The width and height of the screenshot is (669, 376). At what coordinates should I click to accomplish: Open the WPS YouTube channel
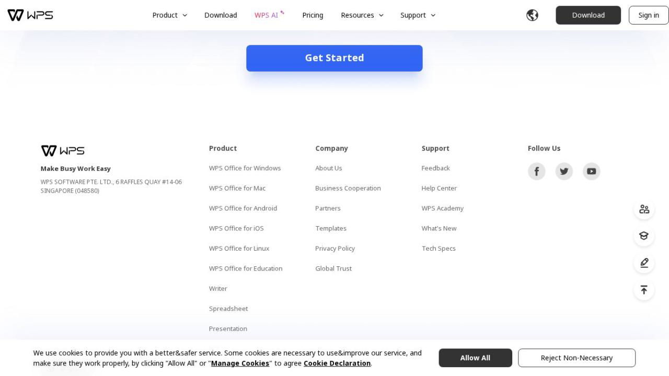click(591, 171)
